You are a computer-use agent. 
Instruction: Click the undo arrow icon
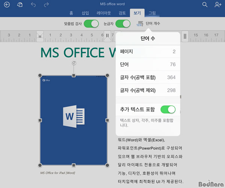tap(33, 5)
